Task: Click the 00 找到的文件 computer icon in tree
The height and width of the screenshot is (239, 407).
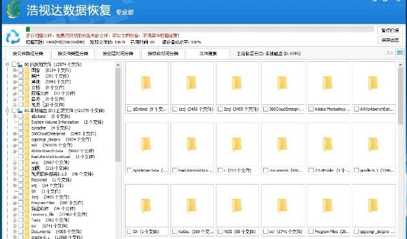Action: coord(19,64)
